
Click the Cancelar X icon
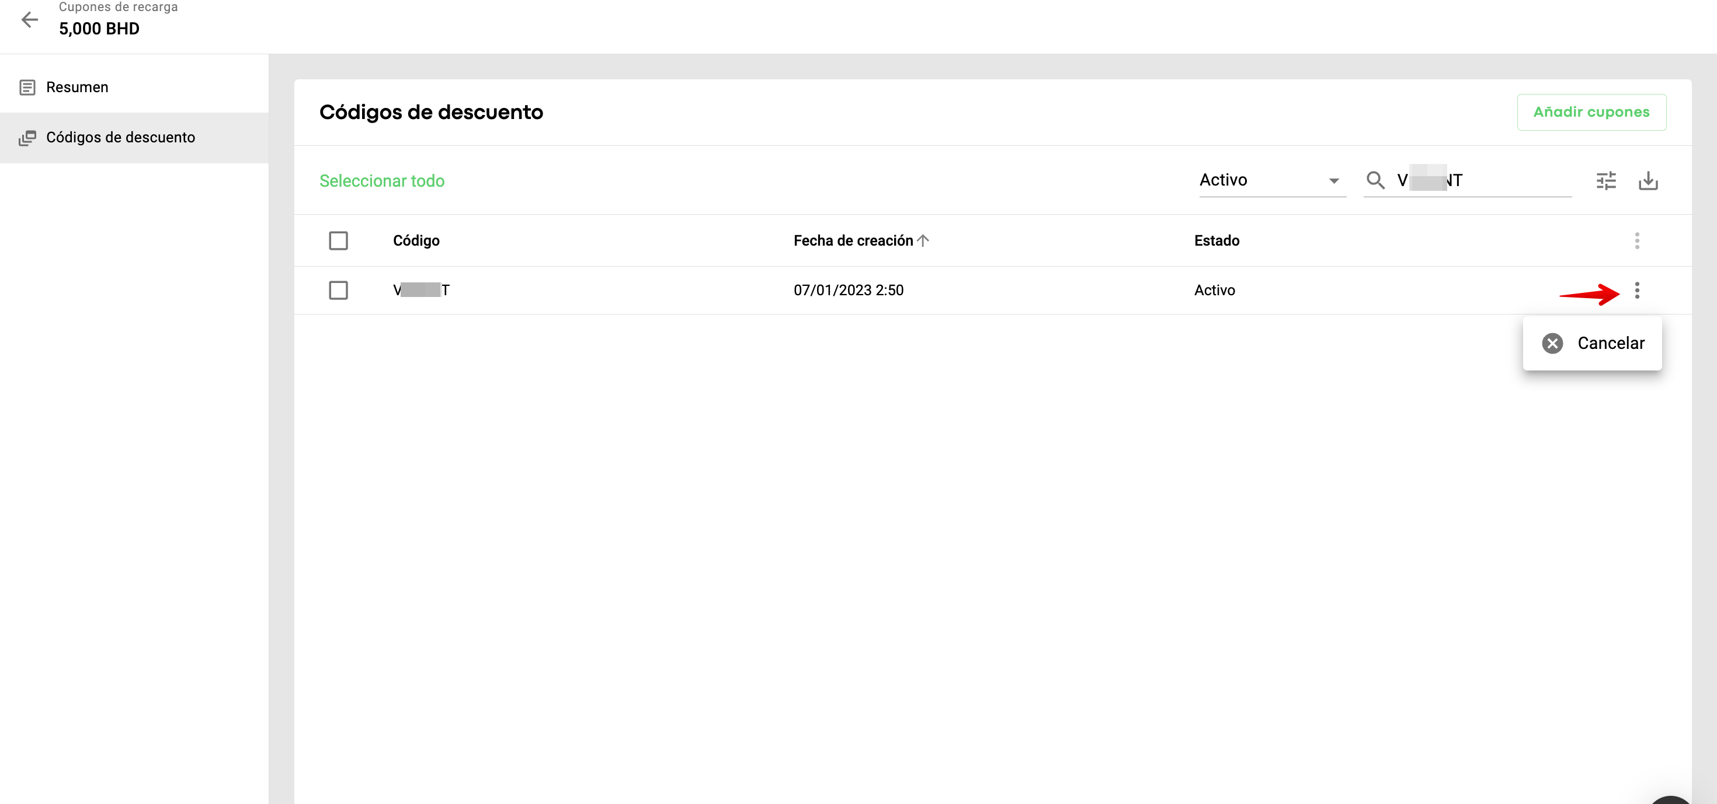click(1552, 343)
